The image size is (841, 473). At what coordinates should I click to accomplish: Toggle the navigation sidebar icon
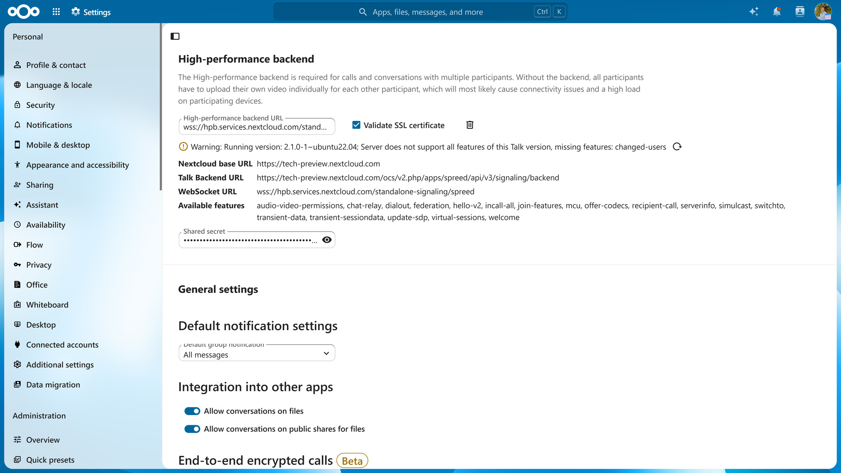coord(175,36)
